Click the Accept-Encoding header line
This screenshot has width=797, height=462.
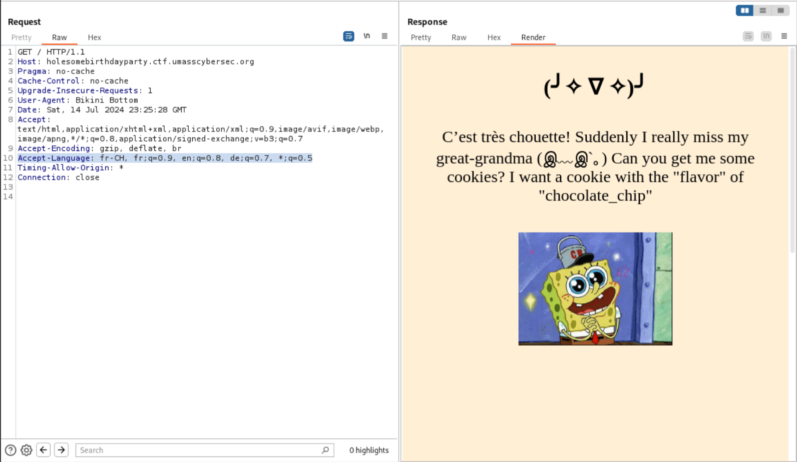[x=100, y=148]
